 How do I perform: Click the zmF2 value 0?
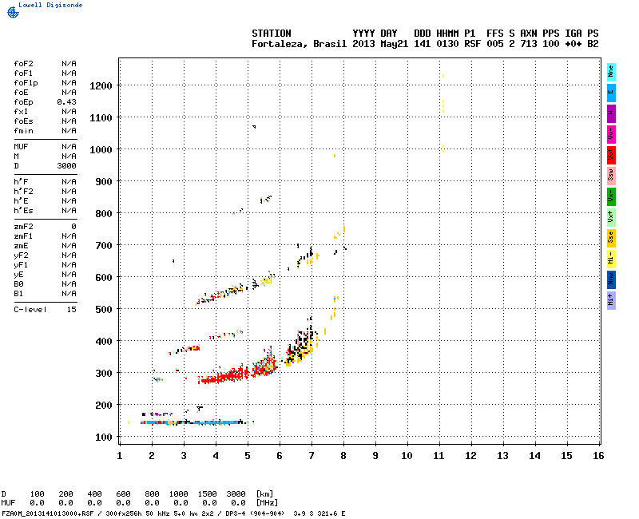click(73, 227)
